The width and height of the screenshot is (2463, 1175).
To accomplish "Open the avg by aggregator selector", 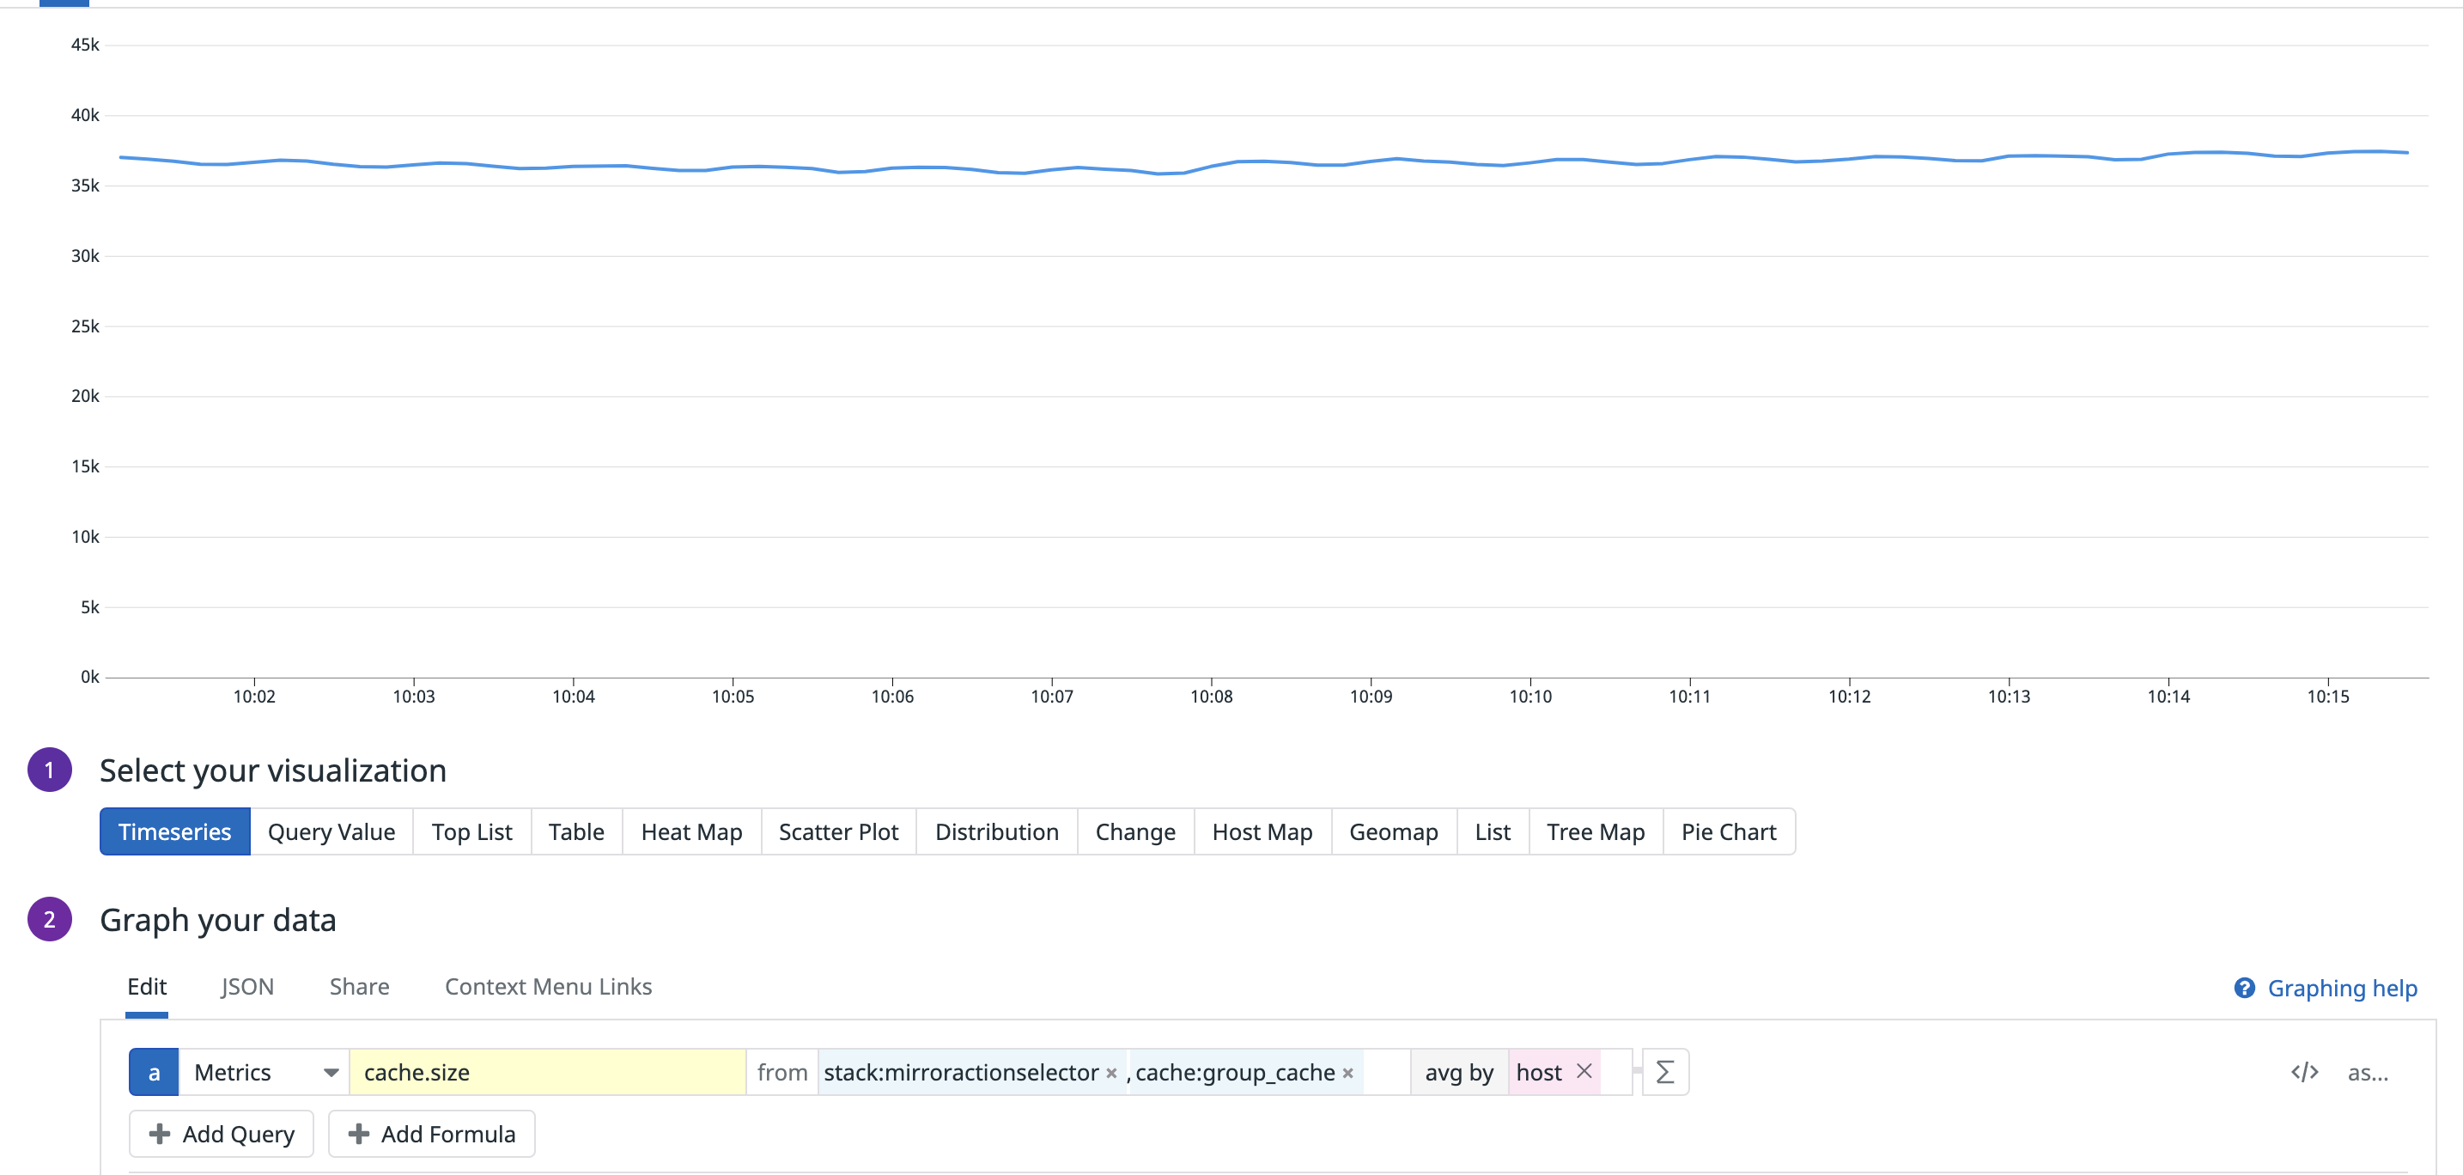I will (x=1459, y=1072).
